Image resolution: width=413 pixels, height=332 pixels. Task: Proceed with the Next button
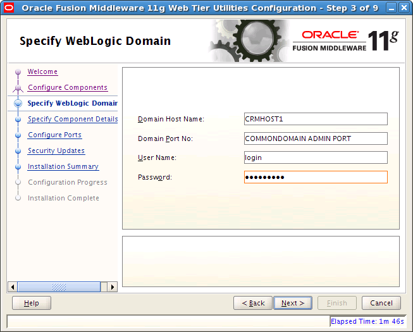tap(293, 303)
